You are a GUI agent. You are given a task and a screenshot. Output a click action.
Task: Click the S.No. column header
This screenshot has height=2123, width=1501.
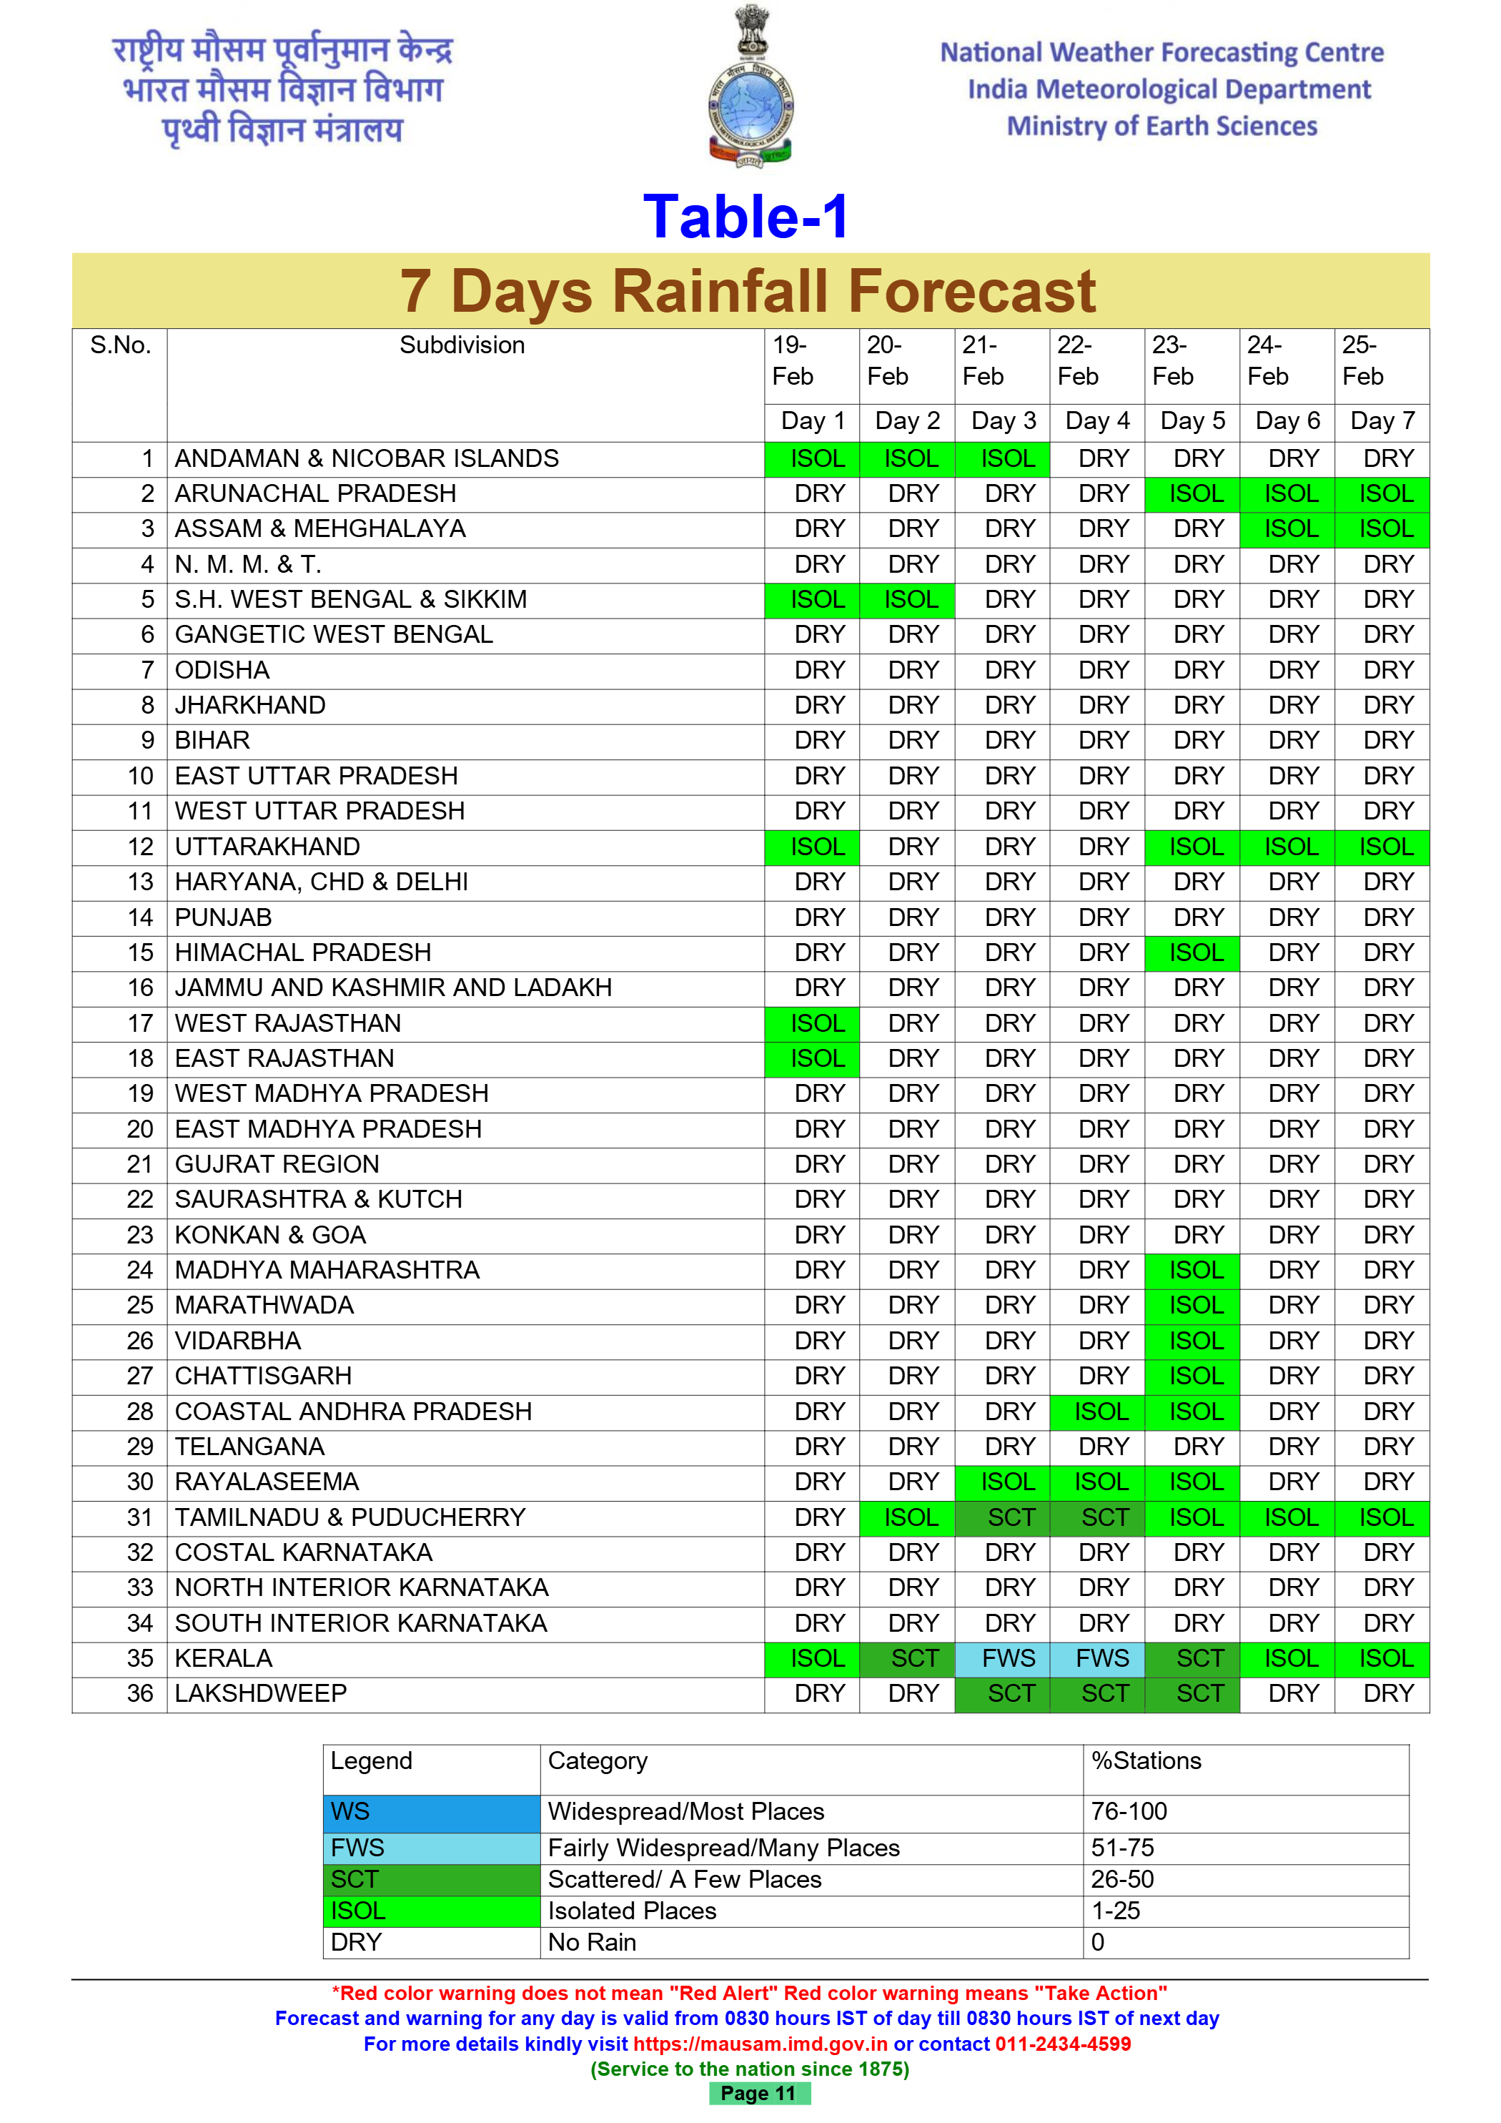point(120,346)
